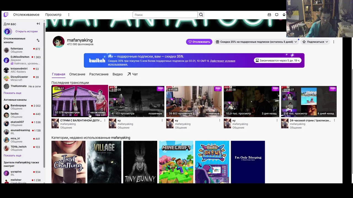Open the three-dot menu in top navigation
Screen dimensions: 353x198
pos(69,15)
